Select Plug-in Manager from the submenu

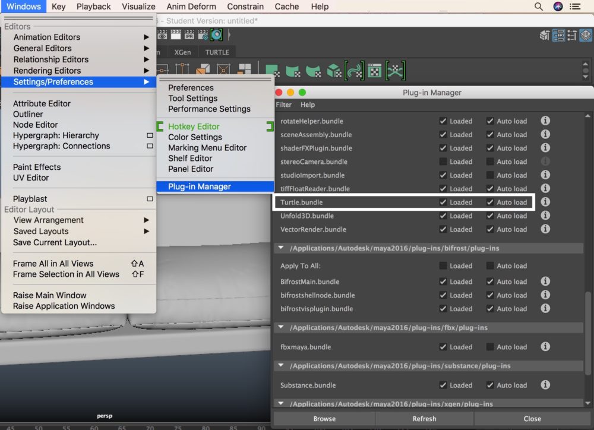pyautogui.click(x=215, y=186)
